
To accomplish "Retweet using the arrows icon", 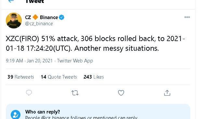I will pyautogui.click(x=75, y=93).
